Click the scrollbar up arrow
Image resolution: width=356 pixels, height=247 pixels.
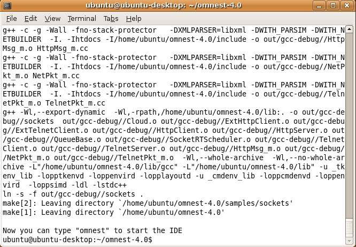(x=349, y=29)
